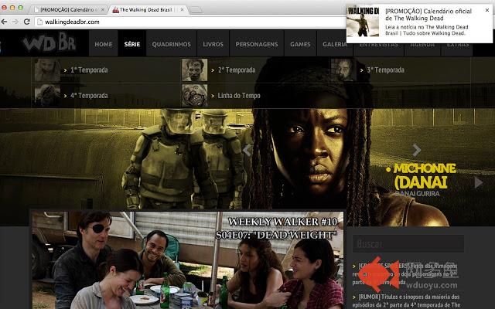
Task: Go to HOME menu item
Action: coord(104,44)
